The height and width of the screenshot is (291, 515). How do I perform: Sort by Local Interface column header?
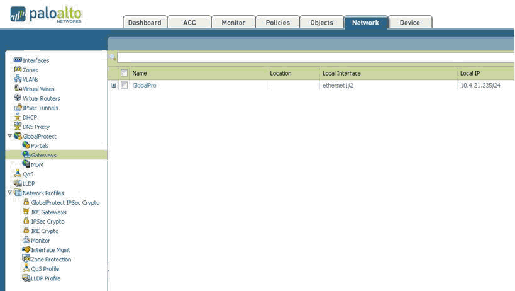pos(341,73)
